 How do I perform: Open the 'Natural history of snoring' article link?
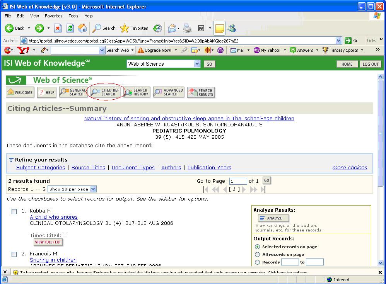pyautogui.click(x=189, y=119)
